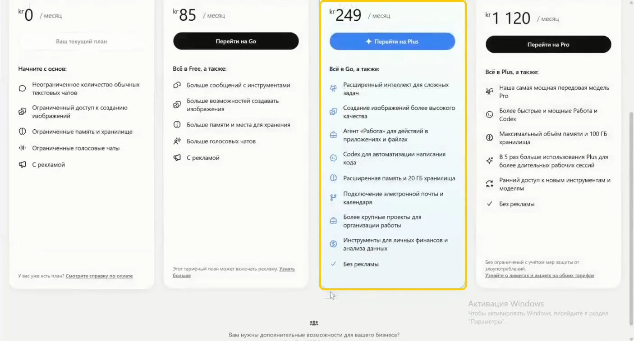The width and height of the screenshot is (634, 341).
Task: Click the chat bubble icon beside unlimited text chats
Action: click(x=22, y=88)
